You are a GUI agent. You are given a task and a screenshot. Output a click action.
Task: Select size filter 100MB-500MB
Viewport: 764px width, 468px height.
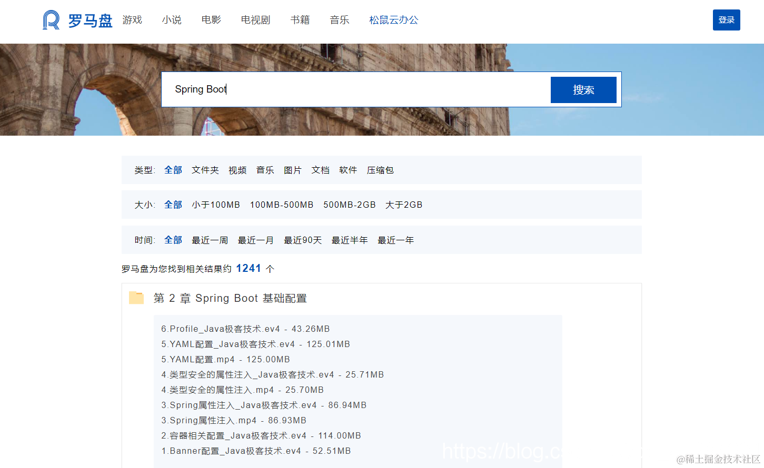(x=282, y=205)
